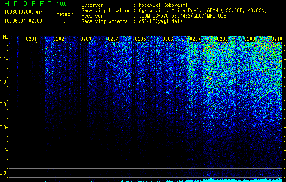Click the cyan signal level graph at bottom
This screenshot has width=286, height=182.
click(x=146, y=180)
